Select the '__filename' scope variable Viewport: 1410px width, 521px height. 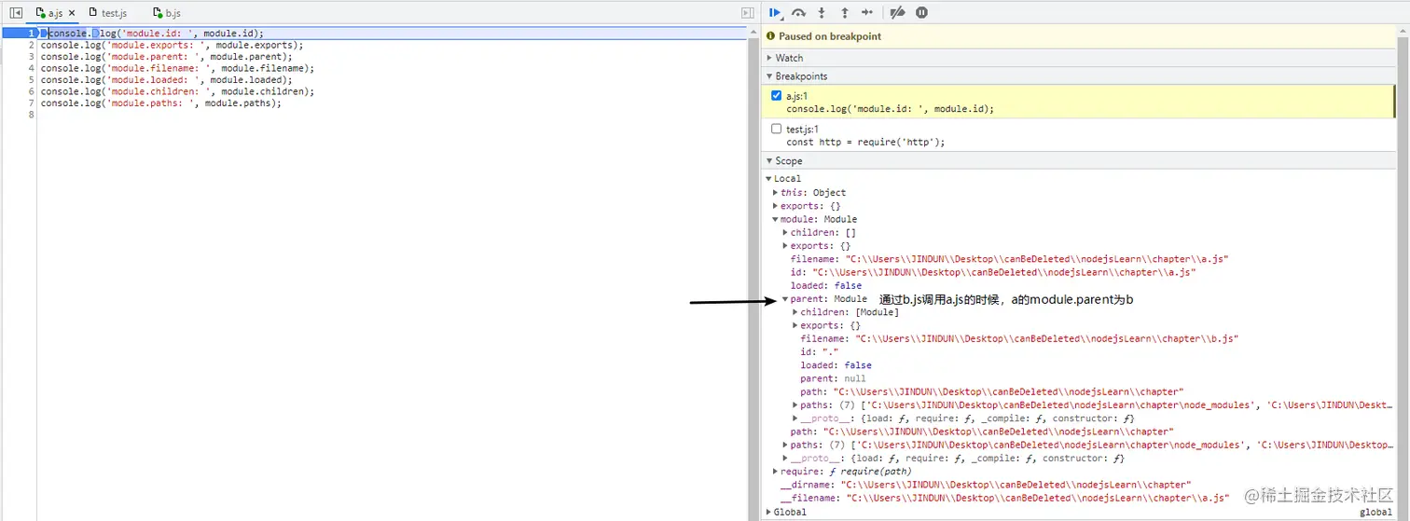(x=1005, y=498)
